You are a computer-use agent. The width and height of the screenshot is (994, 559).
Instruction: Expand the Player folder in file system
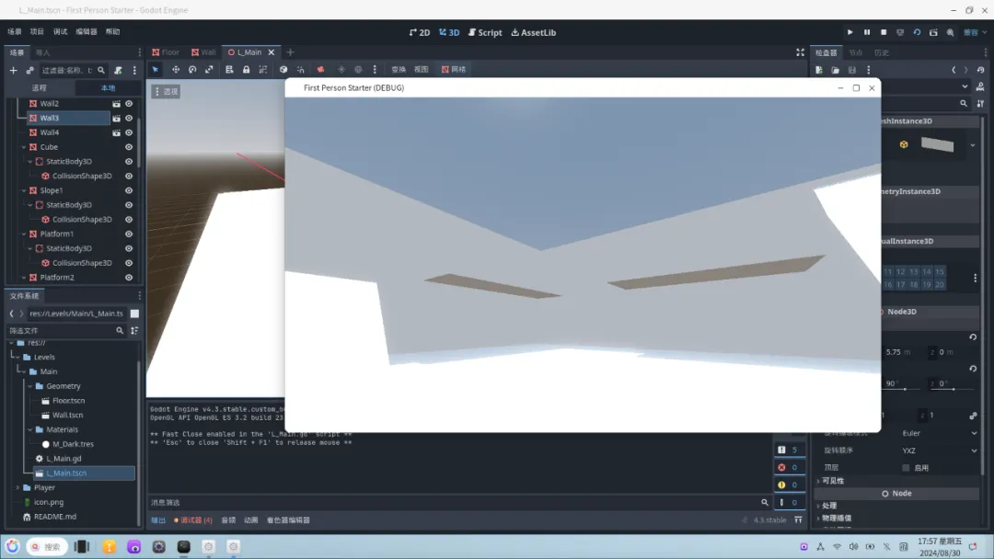(x=17, y=487)
